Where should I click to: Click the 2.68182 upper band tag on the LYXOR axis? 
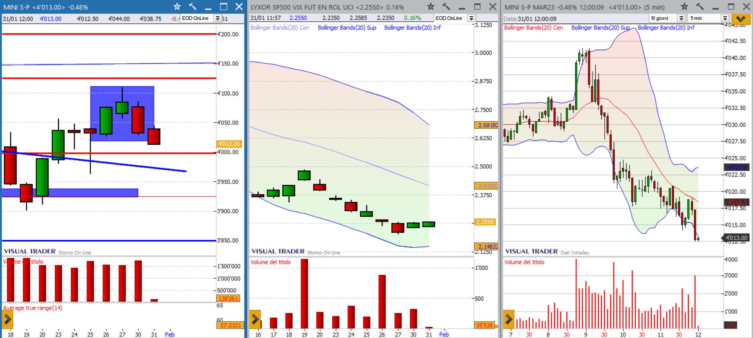[487, 125]
